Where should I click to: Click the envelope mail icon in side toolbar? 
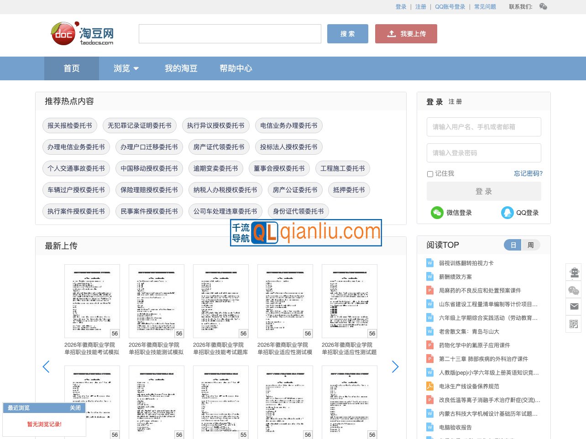tap(574, 307)
